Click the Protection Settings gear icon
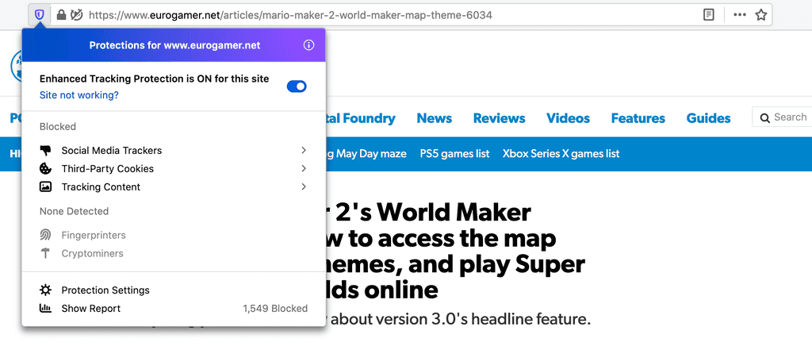The width and height of the screenshot is (812, 342). pyautogui.click(x=45, y=290)
